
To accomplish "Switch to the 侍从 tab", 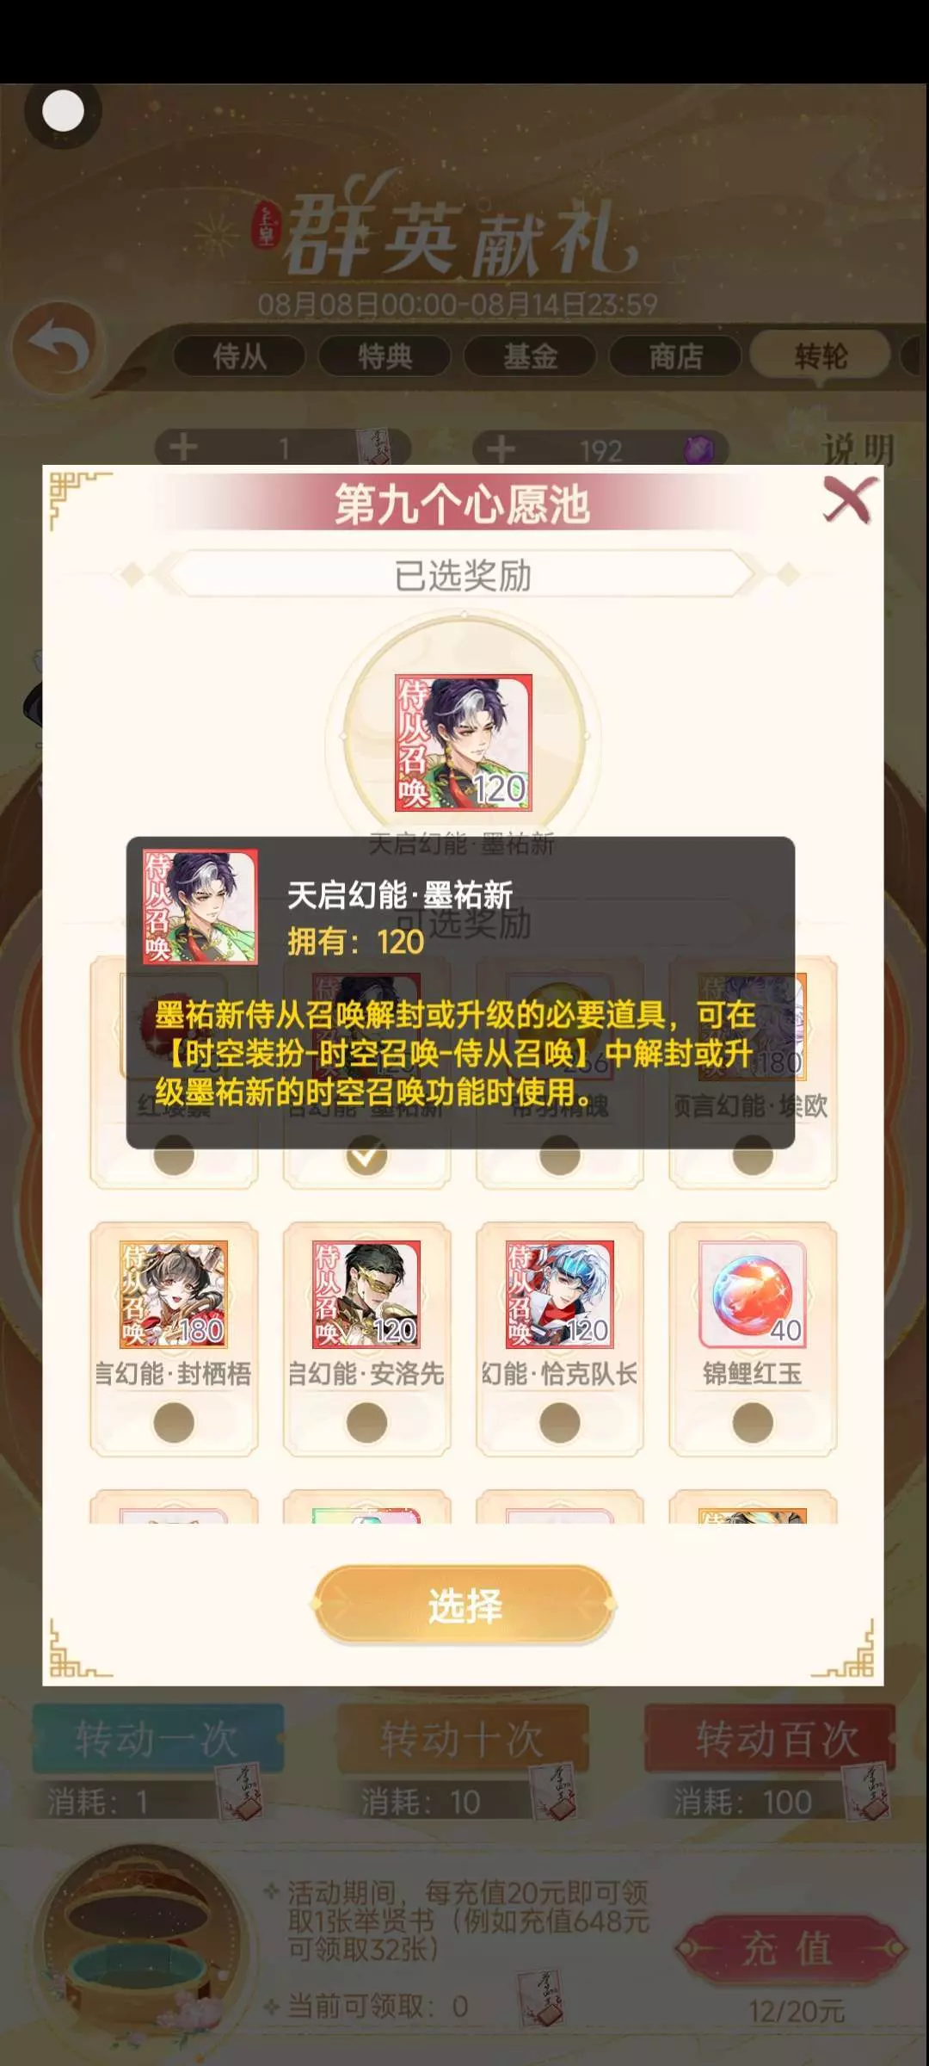I will coord(240,356).
